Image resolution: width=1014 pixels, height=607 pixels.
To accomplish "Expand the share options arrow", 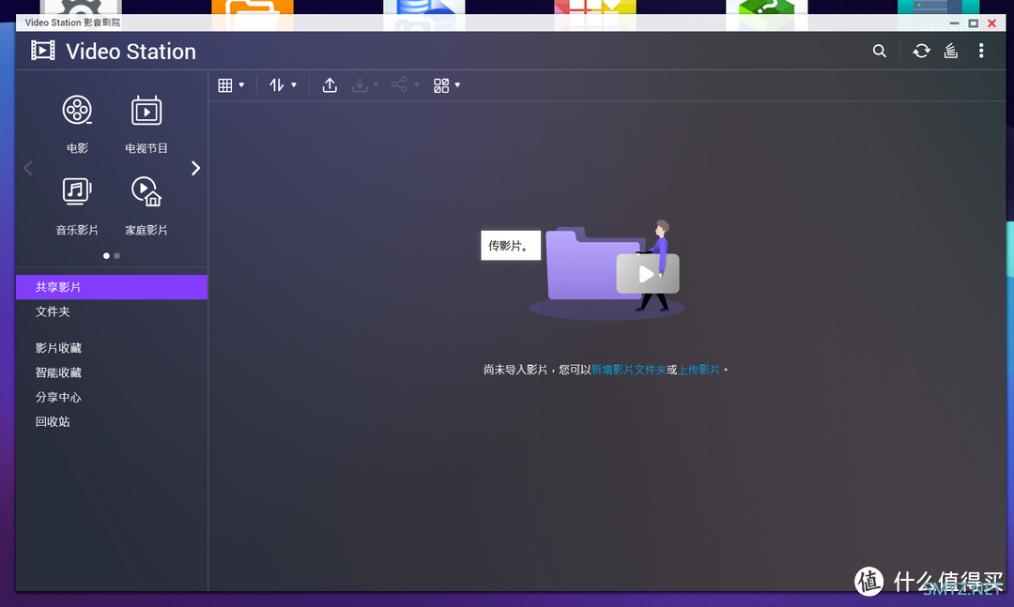I will point(417,85).
